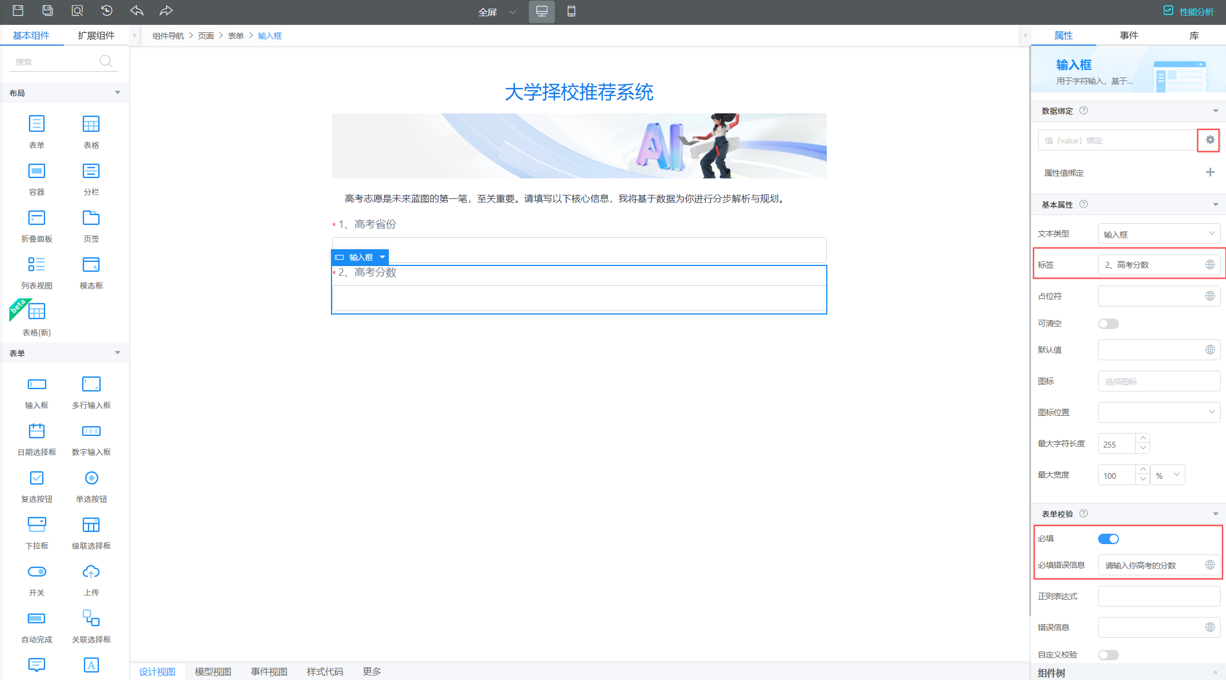Turn off the 必填 required switch

[x=1108, y=539]
